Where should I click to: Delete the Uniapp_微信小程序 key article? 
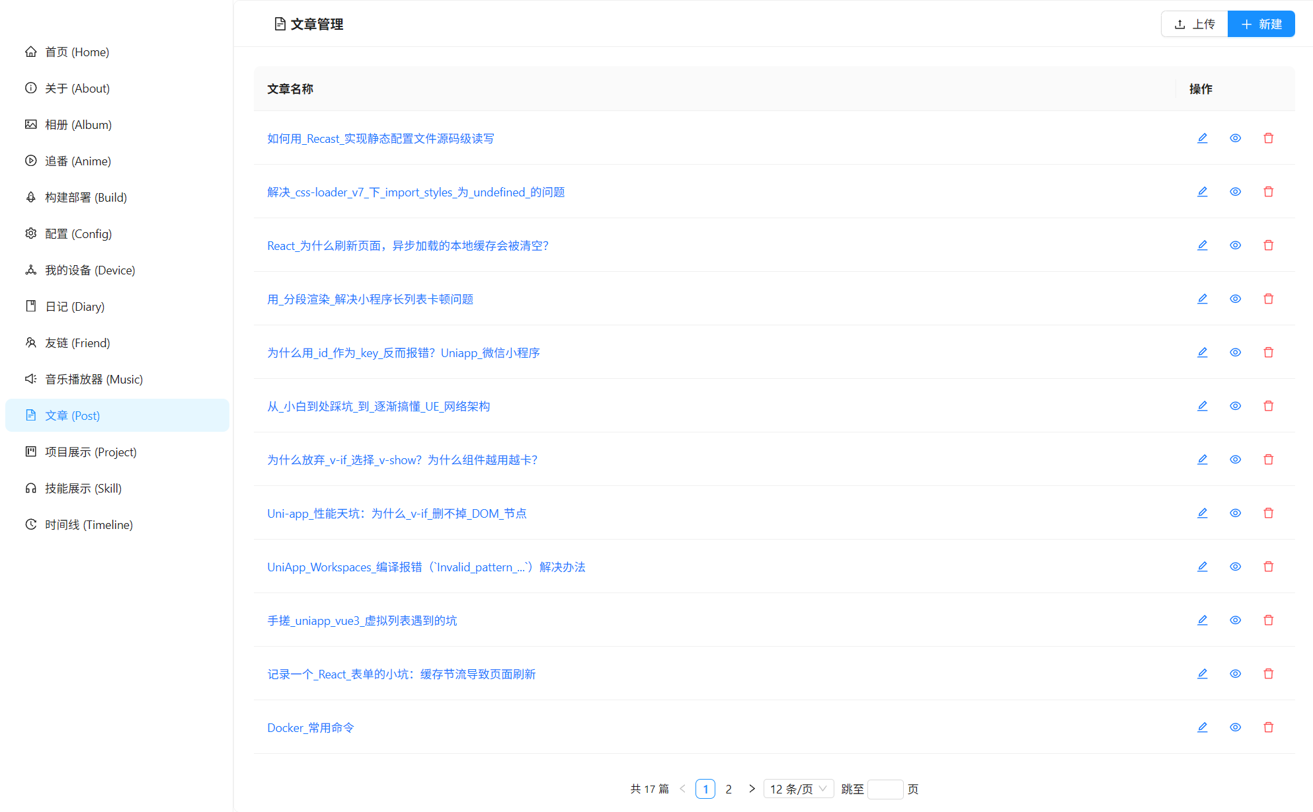click(1268, 352)
